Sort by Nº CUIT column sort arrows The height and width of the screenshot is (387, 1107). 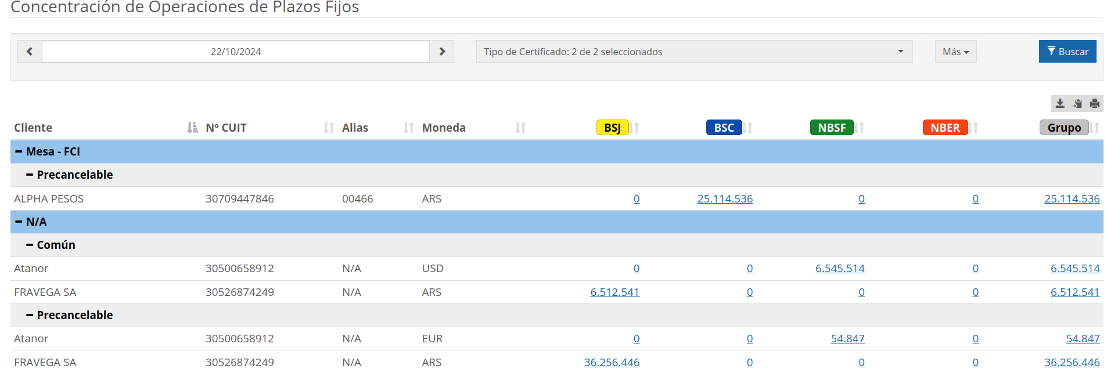pyautogui.click(x=329, y=128)
